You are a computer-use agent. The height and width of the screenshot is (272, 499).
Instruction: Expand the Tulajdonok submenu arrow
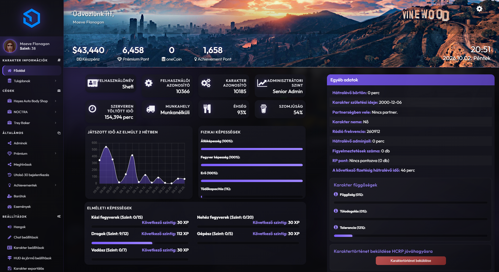(x=56, y=81)
